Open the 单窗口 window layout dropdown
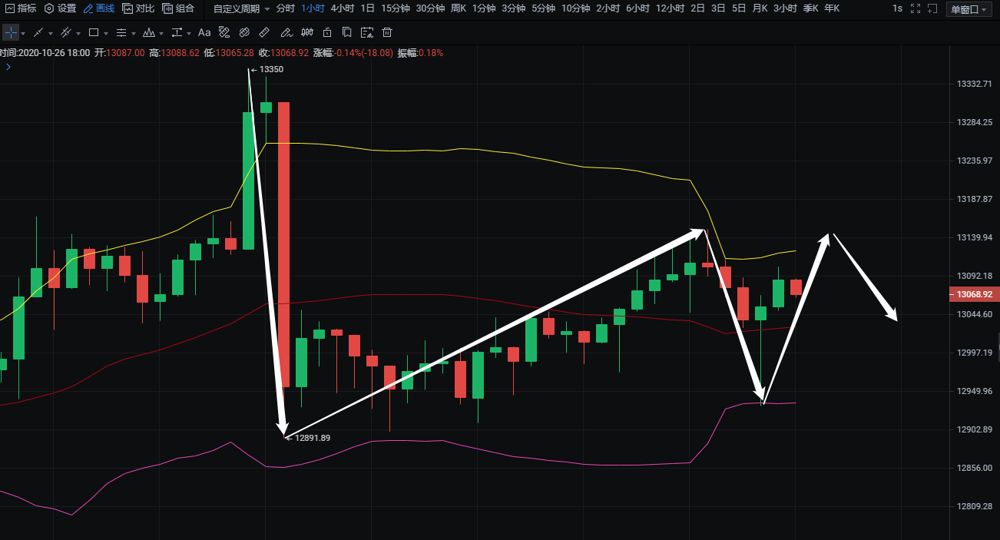 (970, 9)
